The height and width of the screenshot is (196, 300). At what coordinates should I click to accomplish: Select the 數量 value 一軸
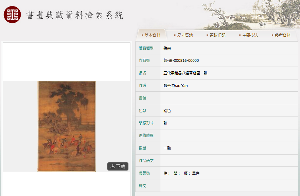[167, 148]
